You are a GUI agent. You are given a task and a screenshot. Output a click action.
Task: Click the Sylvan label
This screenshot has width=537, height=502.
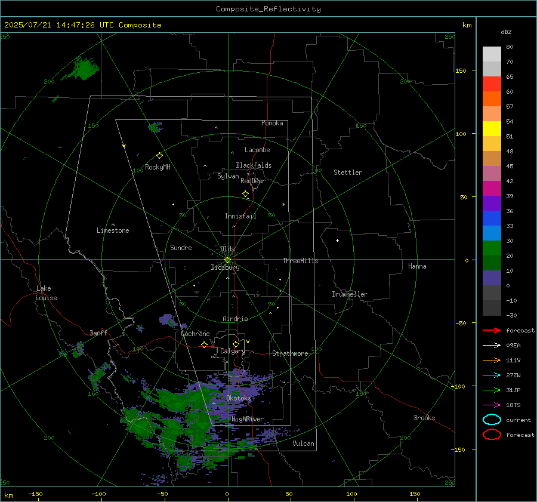tap(228, 176)
